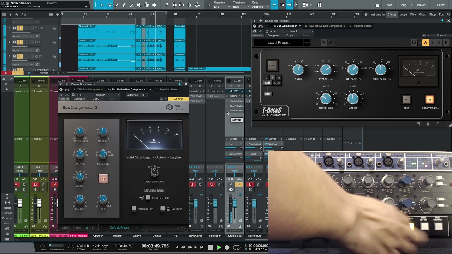The image size is (452, 254).
Task: Click Copy in the SSL plugin header
Action: tap(96, 99)
